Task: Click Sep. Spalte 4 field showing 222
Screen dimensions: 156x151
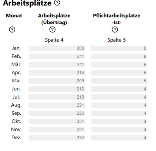Action: click(x=57, y=113)
